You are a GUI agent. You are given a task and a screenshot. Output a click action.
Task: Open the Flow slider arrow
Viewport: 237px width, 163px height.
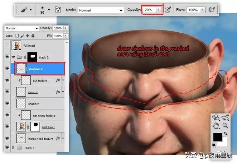point(203,10)
